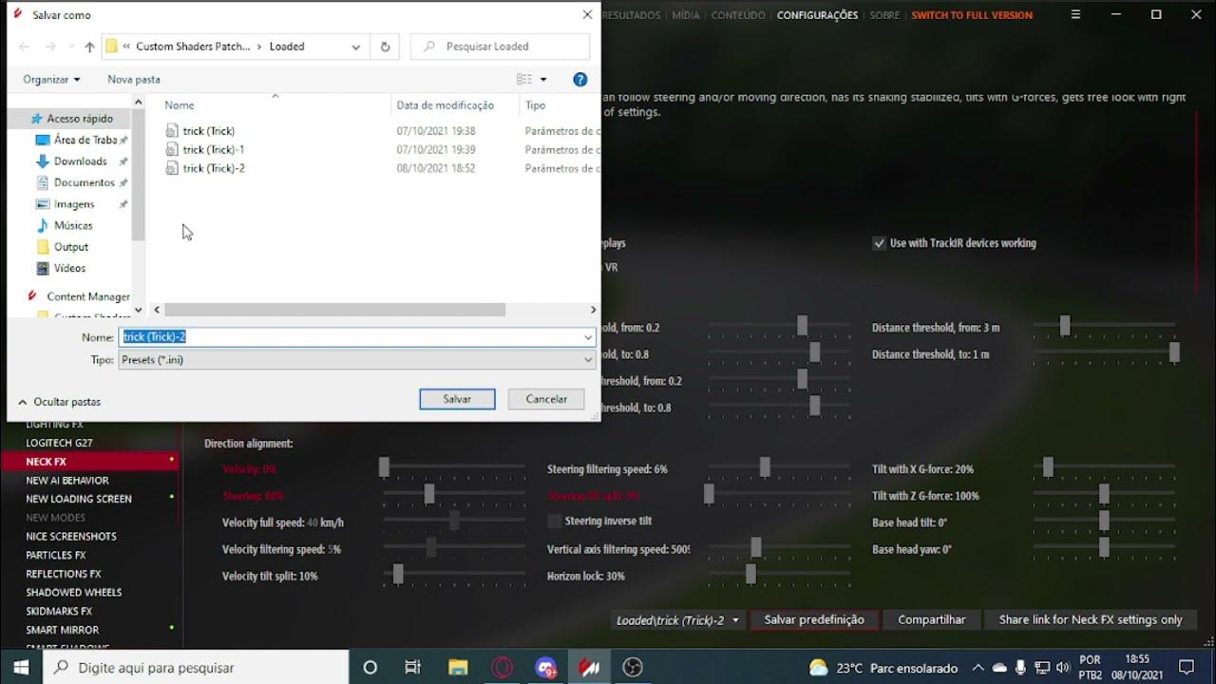Open Vídeos folder in navigation pane
Screen dimensions: 1216x684
[69, 269]
